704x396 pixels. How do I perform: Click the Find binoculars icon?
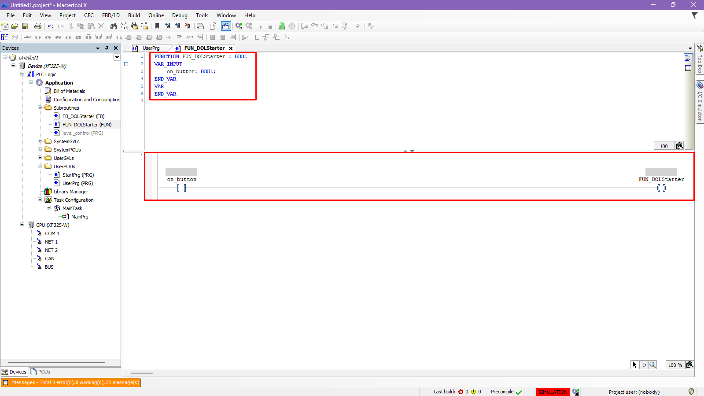(114, 26)
